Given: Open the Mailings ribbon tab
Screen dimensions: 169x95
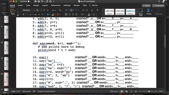Looking at the screenshot, I should [67, 5].
